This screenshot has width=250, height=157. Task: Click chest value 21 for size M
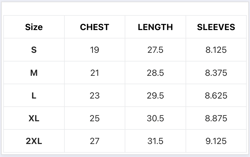pyautogui.click(x=95, y=73)
